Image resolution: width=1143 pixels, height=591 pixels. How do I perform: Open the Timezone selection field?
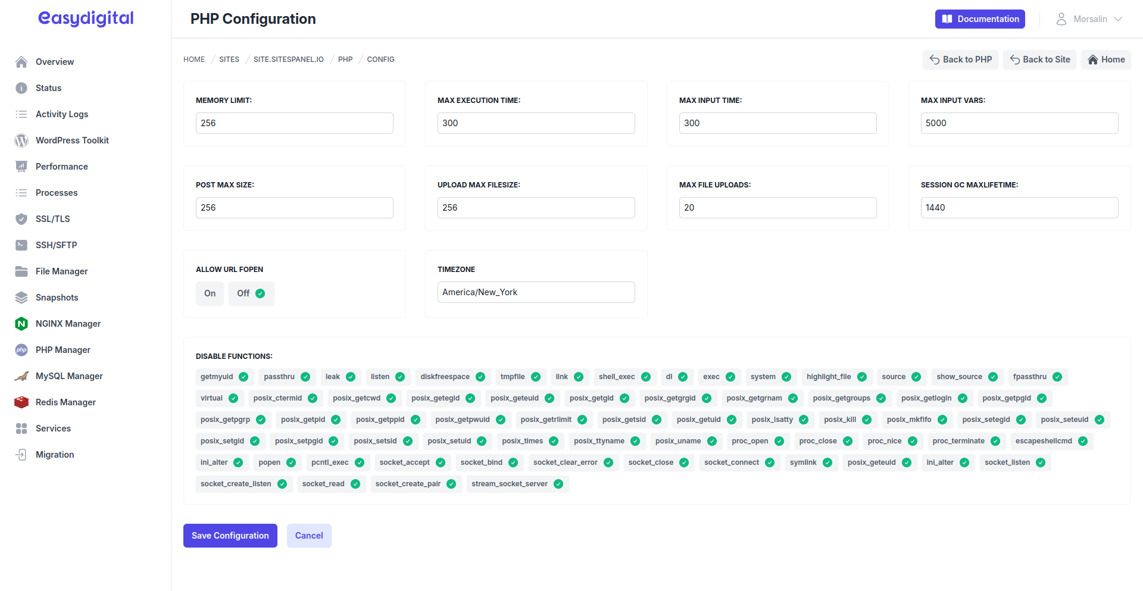[x=535, y=292]
